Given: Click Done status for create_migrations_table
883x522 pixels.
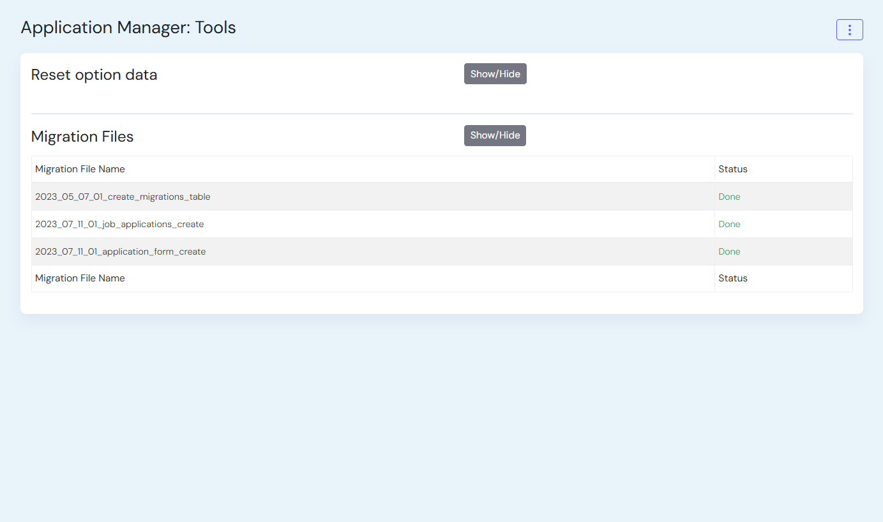Looking at the screenshot, I should (x=729, y=197).
